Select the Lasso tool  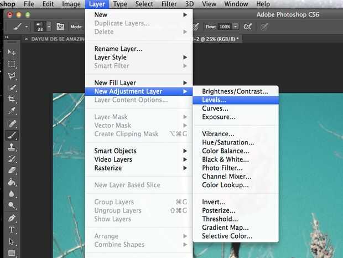12,75
